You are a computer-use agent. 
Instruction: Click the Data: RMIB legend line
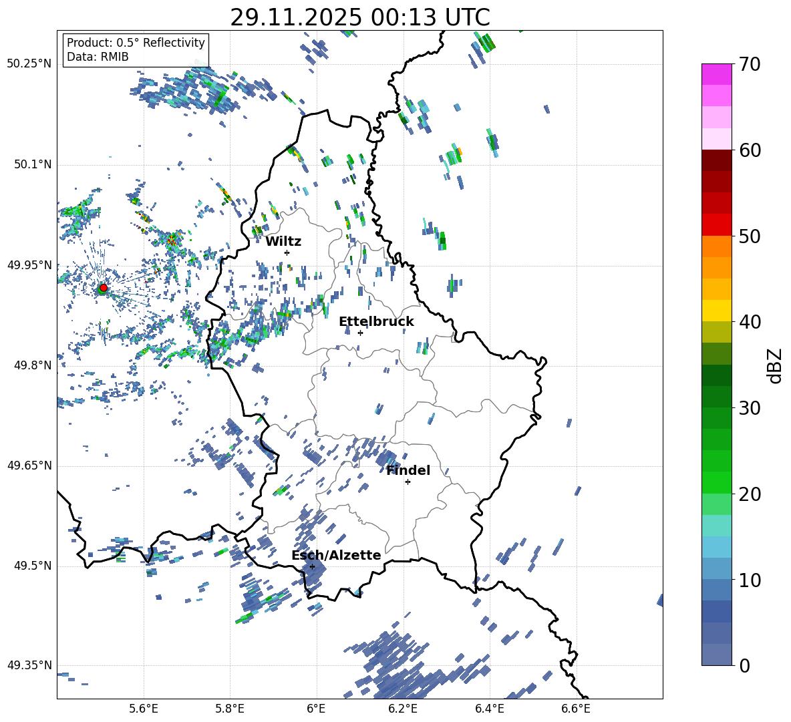tap(98, 57)
